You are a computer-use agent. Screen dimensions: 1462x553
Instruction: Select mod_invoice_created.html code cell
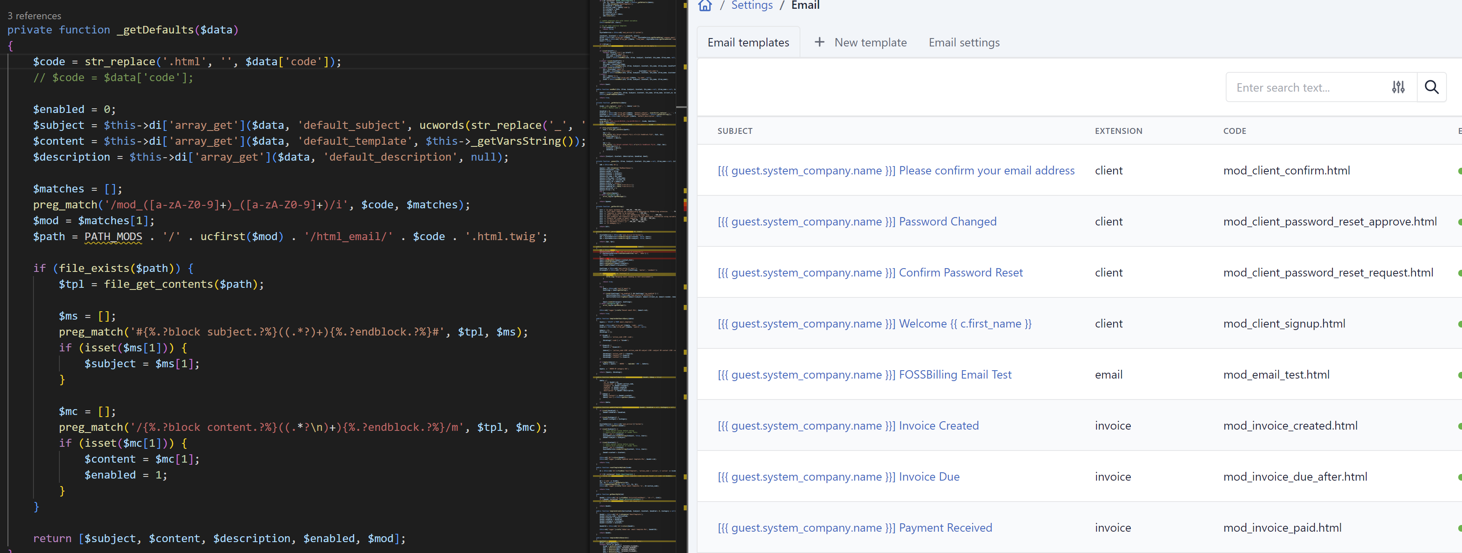(x=1290, y=426)
